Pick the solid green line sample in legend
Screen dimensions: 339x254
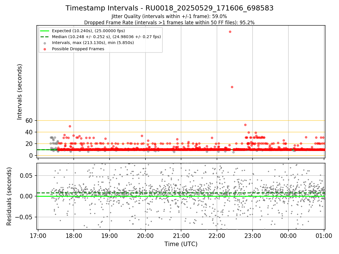[x=45, y=31]
